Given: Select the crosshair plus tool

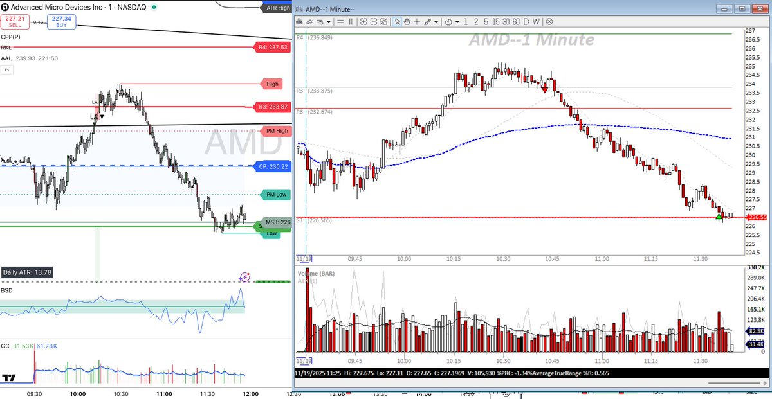Looking at the screenshot, I should [417, 21].
